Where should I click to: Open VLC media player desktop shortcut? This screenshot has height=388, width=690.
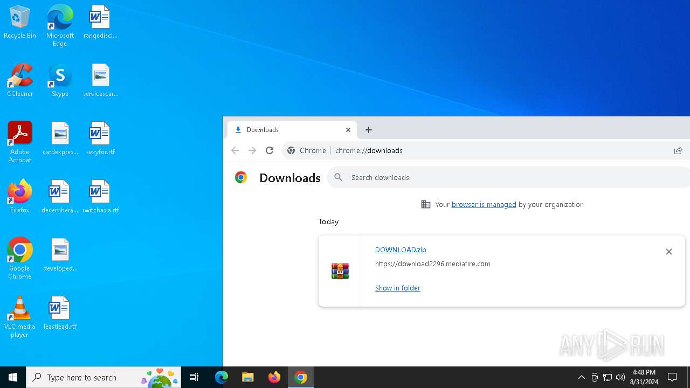coord(20,317)
